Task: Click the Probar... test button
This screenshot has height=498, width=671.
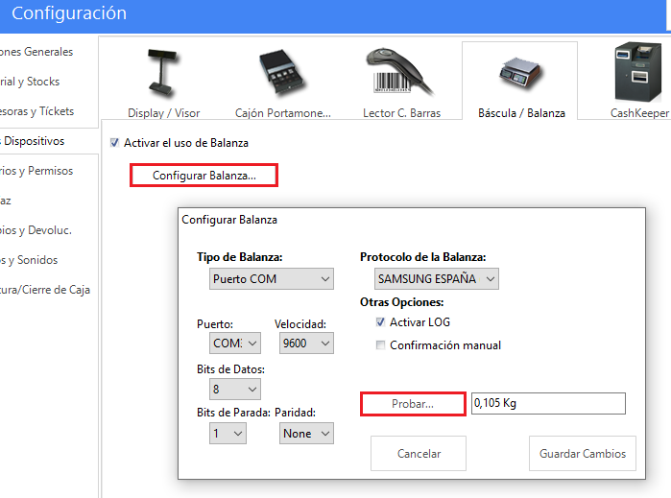Action: (x=413, y=404)
